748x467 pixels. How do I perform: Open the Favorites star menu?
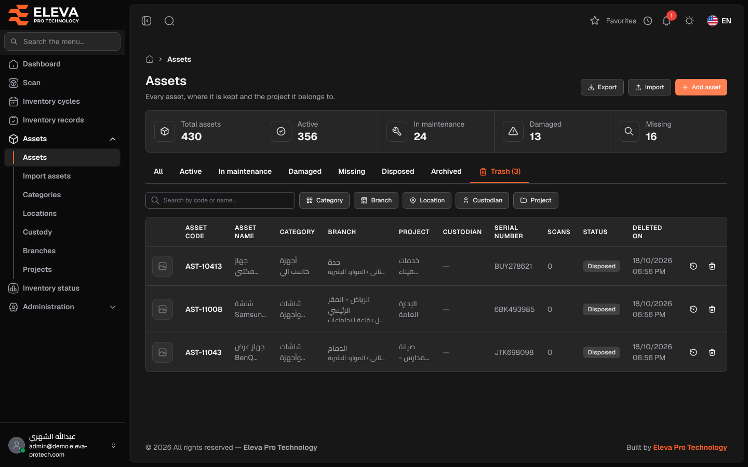click(613, 21)
